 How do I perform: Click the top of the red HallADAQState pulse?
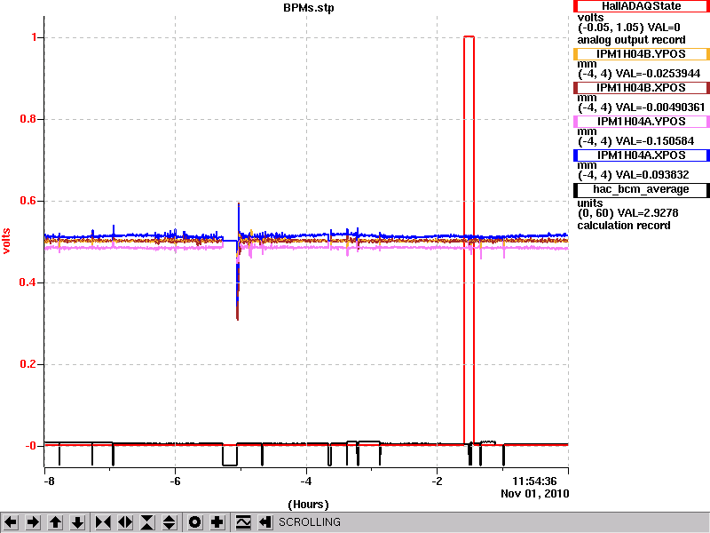(x=469, y=36)
